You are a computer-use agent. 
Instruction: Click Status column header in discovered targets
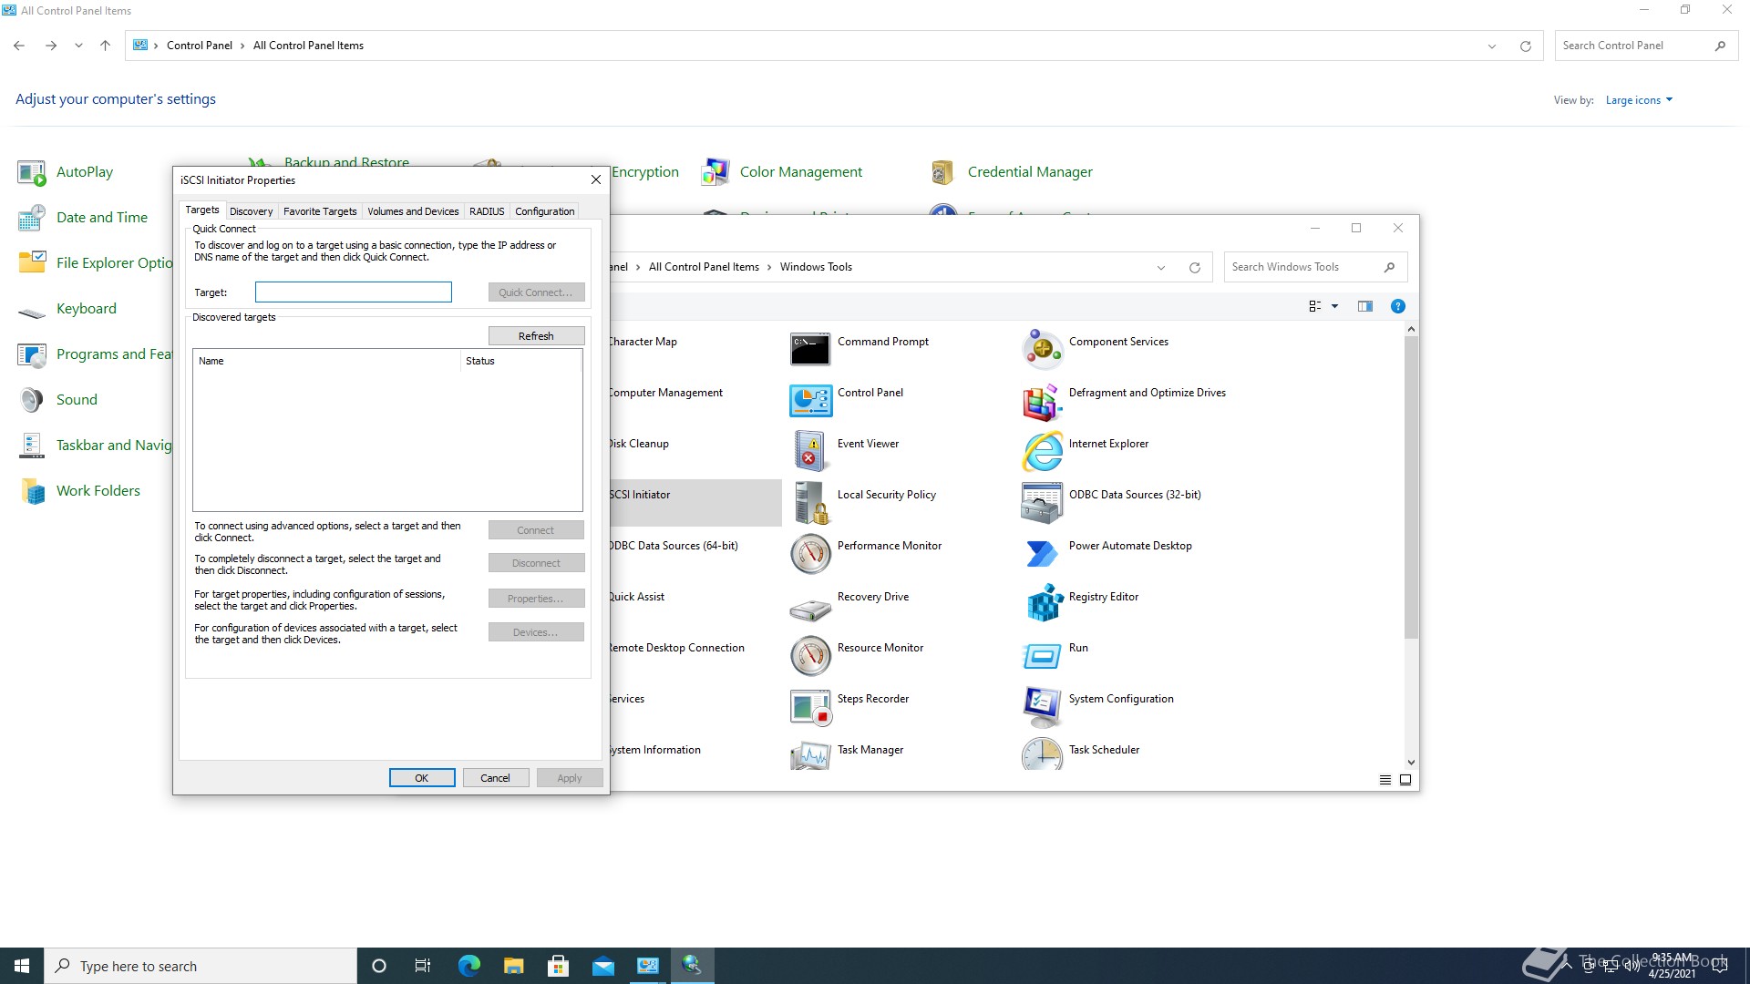click(x=520, y=361)
